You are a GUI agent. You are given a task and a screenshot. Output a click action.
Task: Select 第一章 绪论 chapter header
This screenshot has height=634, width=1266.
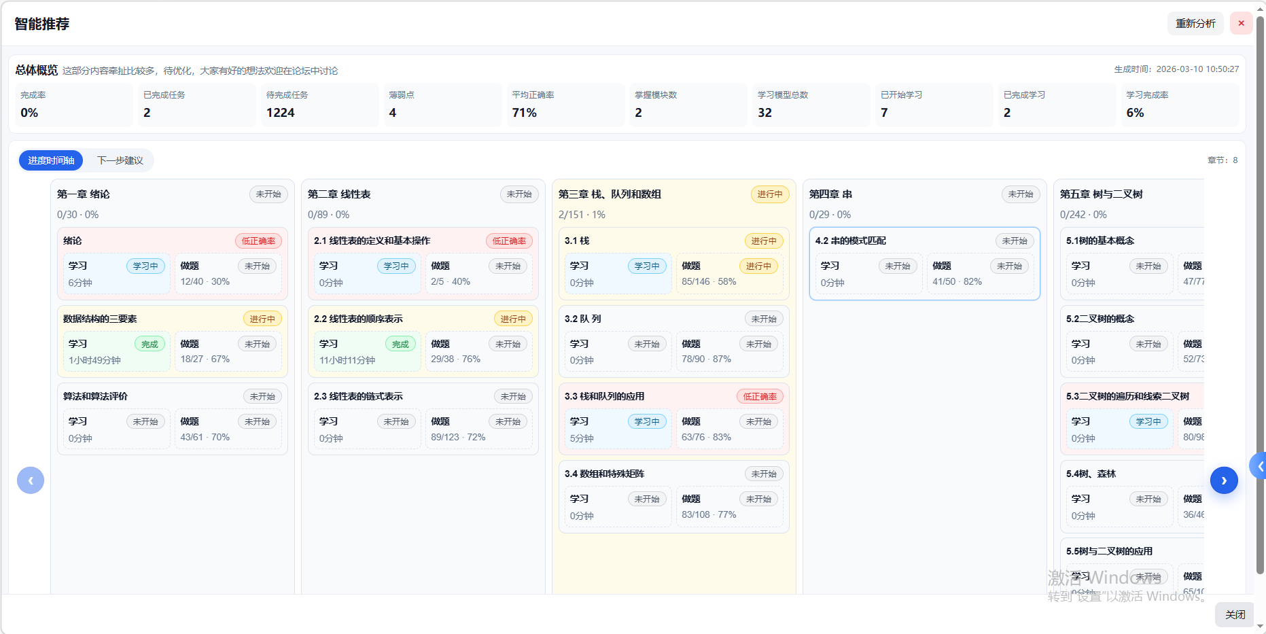tap(83, 194)
